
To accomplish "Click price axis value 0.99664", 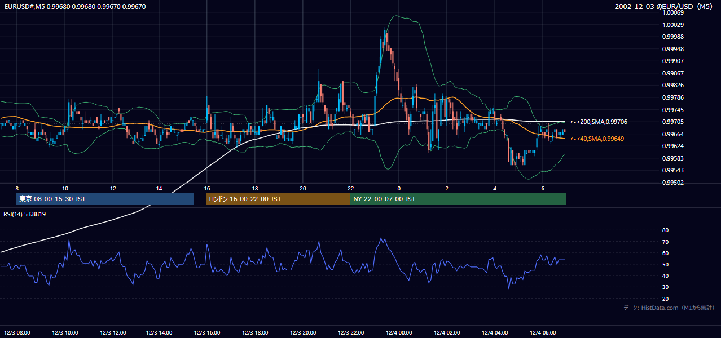I will click(674, 134).
